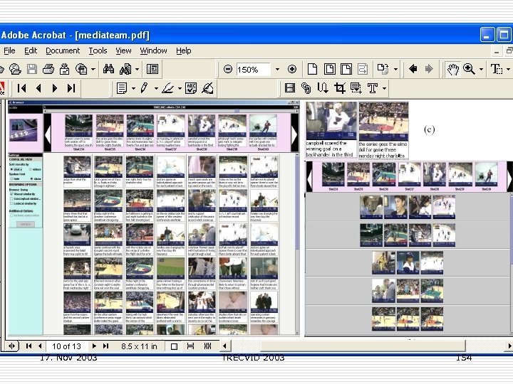Go to next page in status bar

[x=94, y=346]
